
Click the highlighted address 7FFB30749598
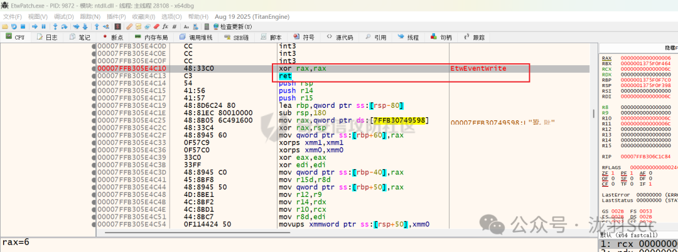(399, 120)
